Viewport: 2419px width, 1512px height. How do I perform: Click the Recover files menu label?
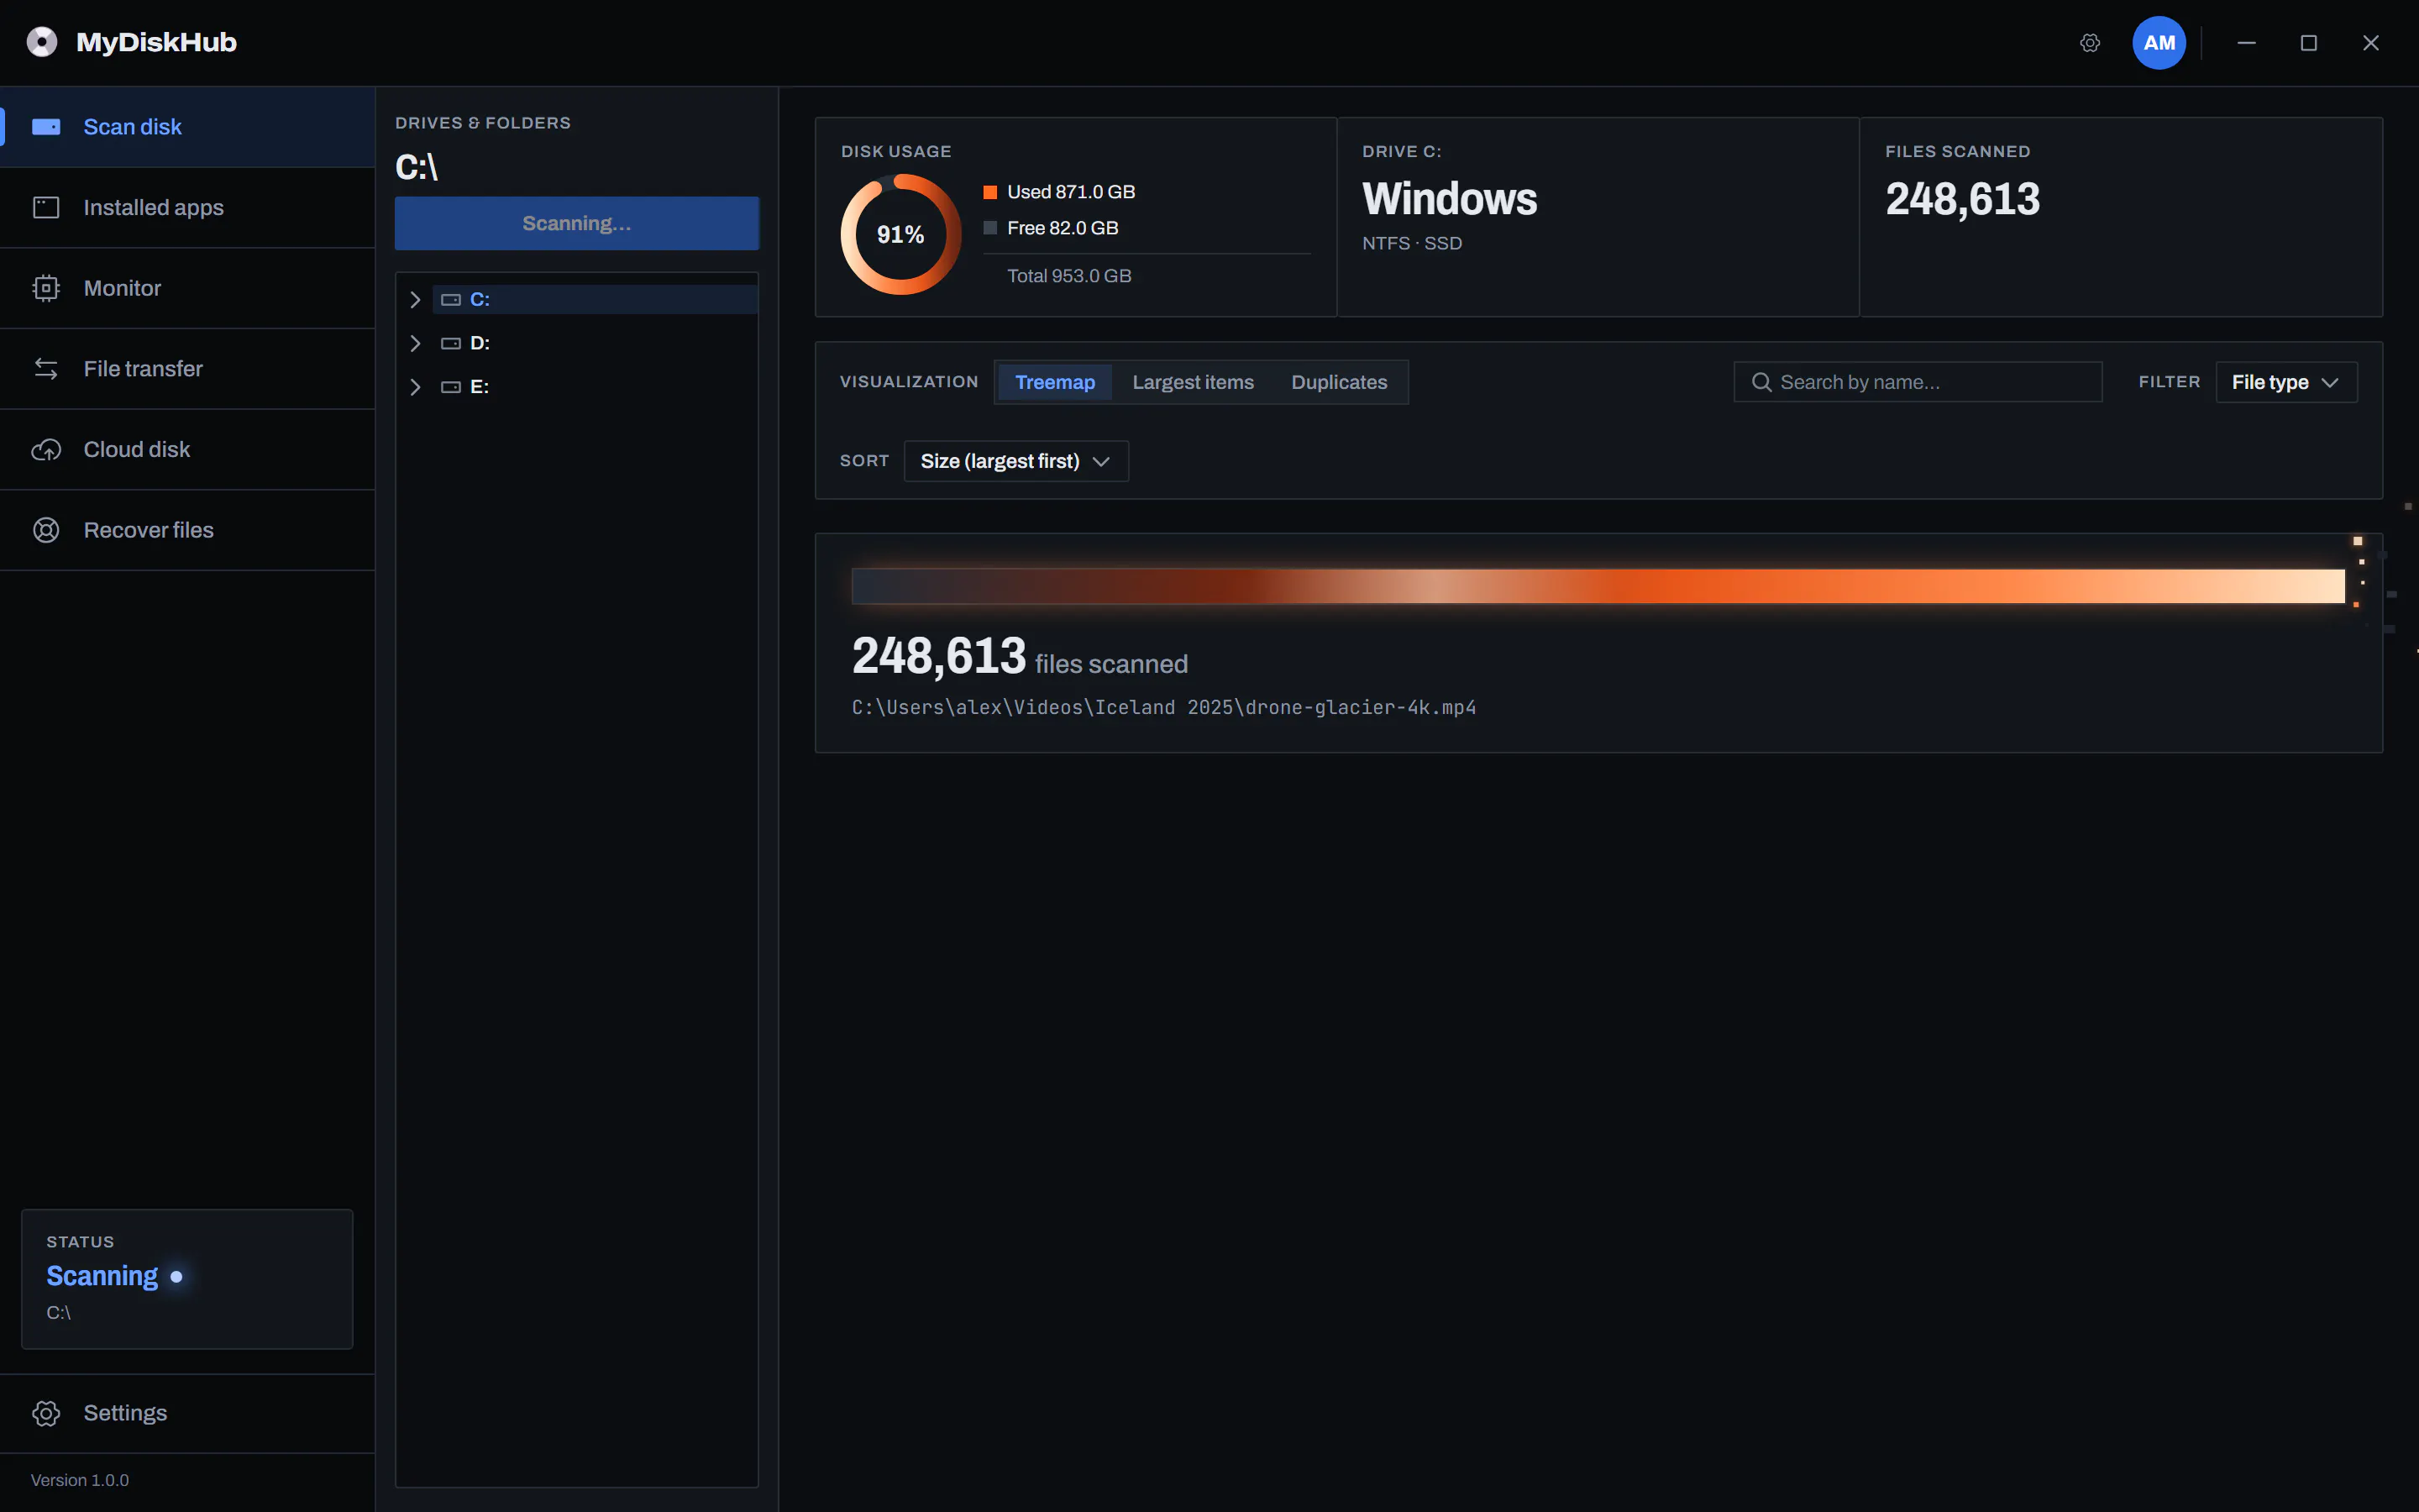(x=149, y=530)
